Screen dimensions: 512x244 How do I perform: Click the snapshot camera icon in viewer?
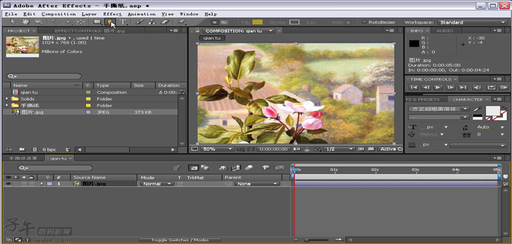pyautogui.click(x=297, y=149)
